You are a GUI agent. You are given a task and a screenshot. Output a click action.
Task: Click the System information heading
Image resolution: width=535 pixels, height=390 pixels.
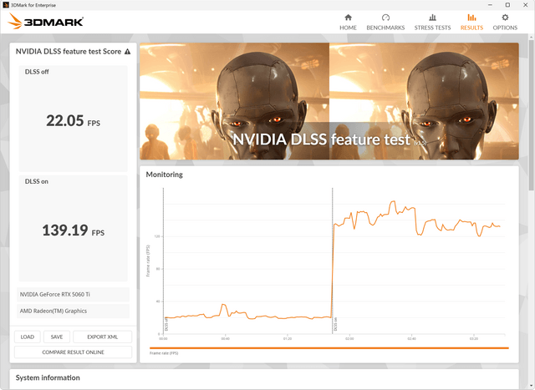(48, 377)
